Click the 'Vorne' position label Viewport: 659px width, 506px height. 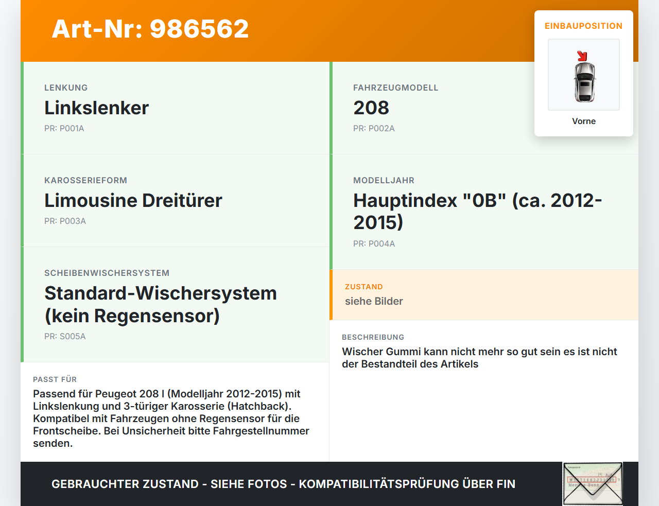coord(583,121)
